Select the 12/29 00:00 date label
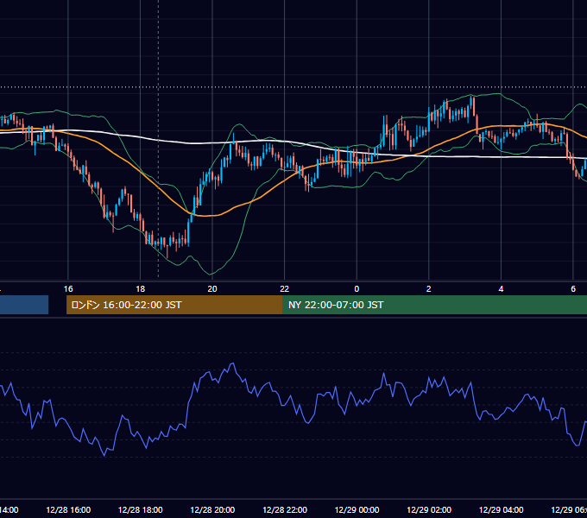Image resolution: width=587 pixels, height=518 pixels. [357, 509]
